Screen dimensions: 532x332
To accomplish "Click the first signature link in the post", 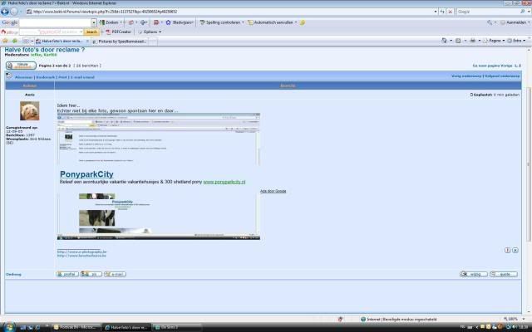I will click(x=81, y=252).
